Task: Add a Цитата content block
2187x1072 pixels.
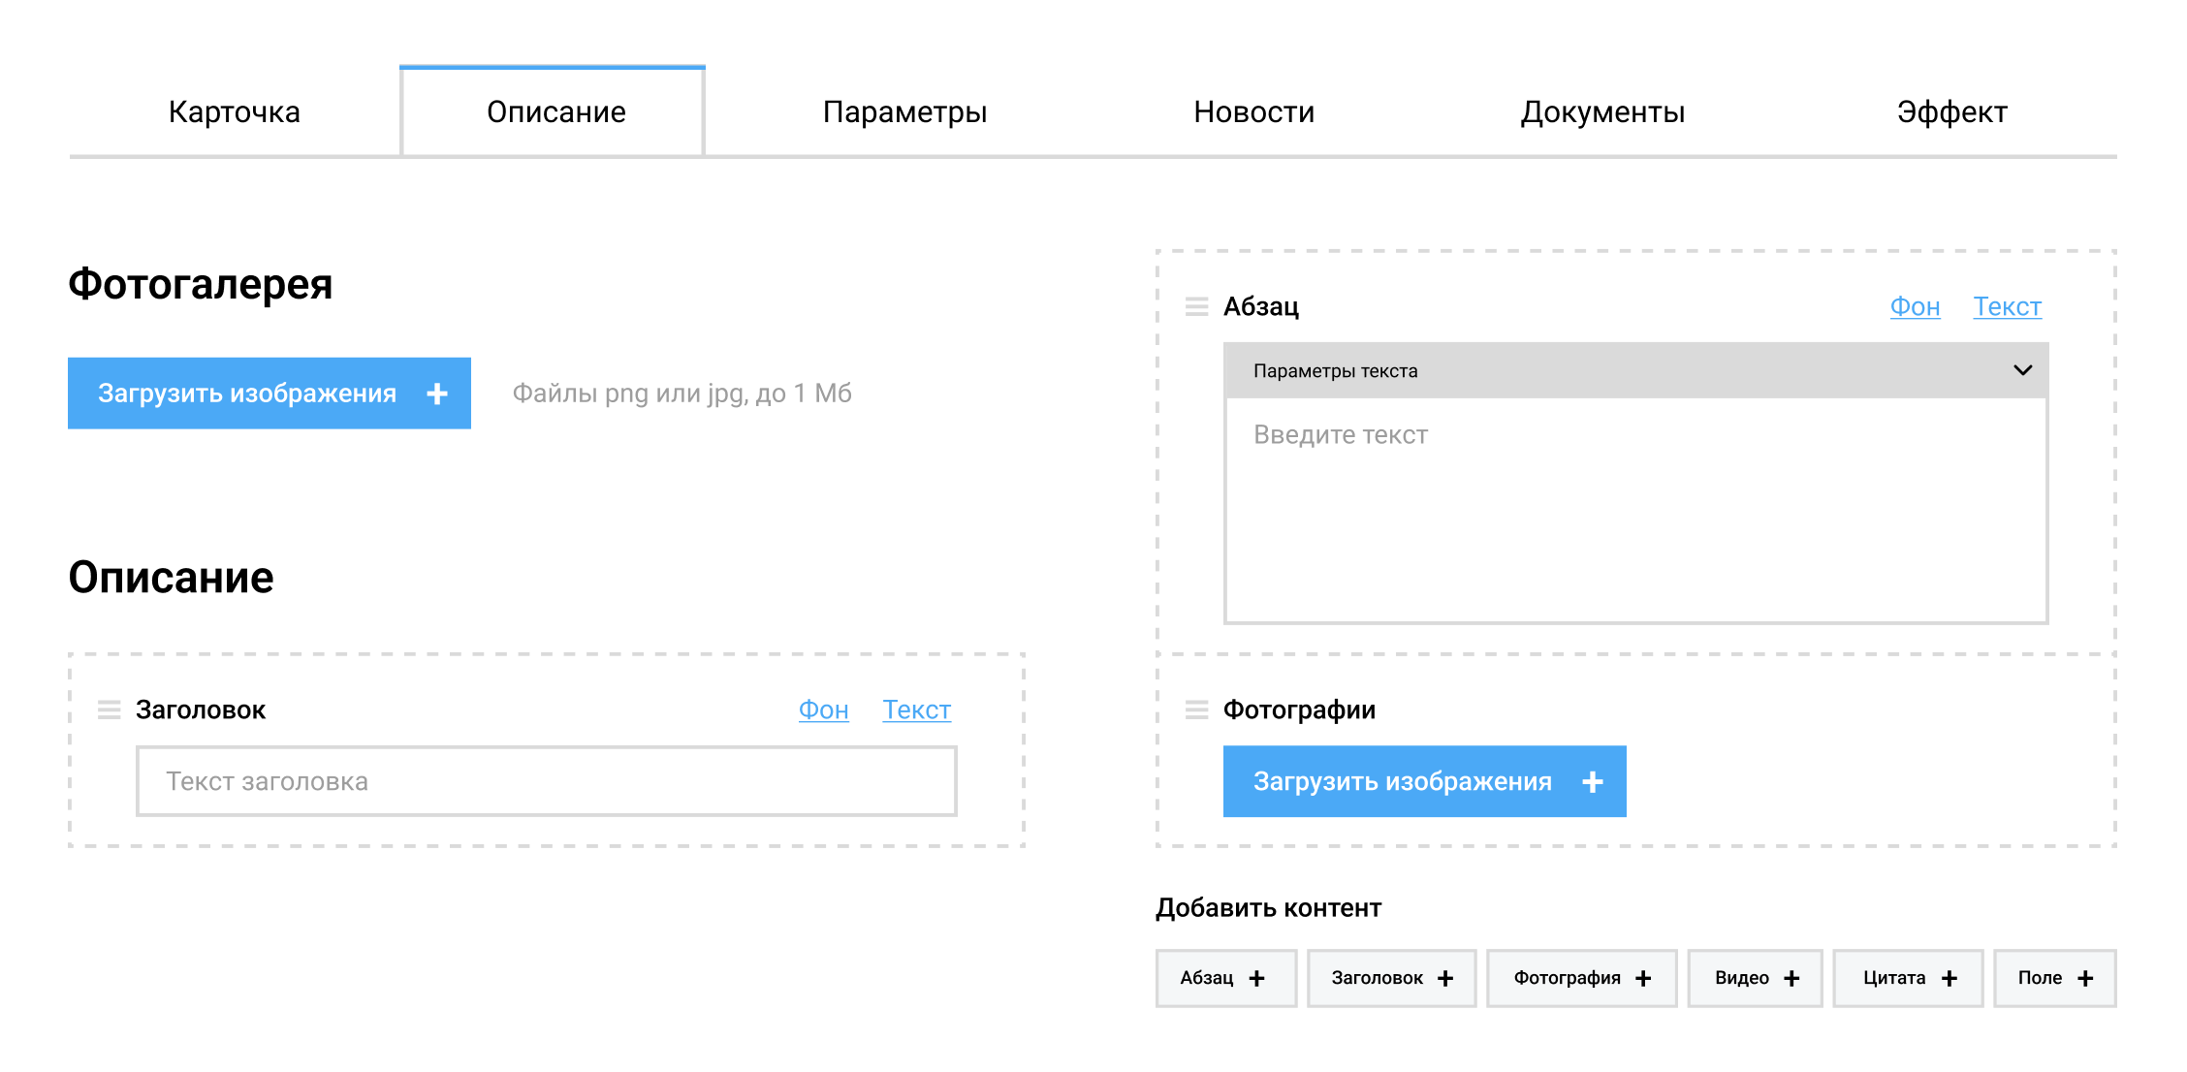Action: tap(1909, 978)
